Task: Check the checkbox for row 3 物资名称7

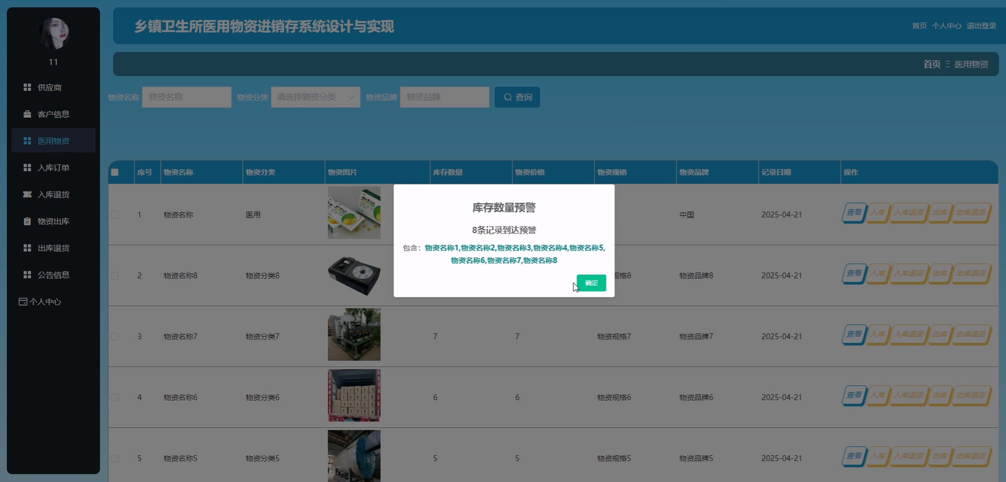Action: coord(115,337)
